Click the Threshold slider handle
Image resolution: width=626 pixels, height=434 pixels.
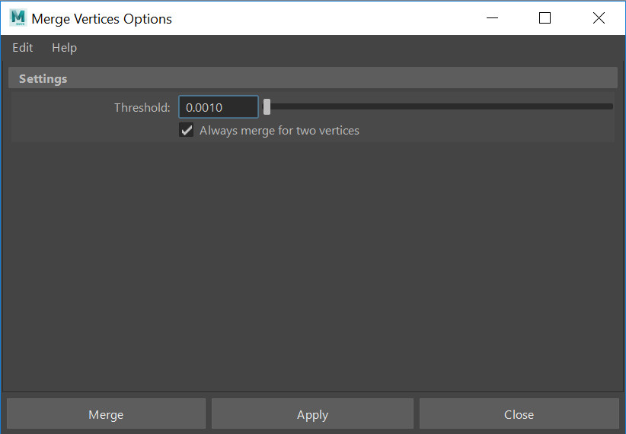click(x=267, y=107)
